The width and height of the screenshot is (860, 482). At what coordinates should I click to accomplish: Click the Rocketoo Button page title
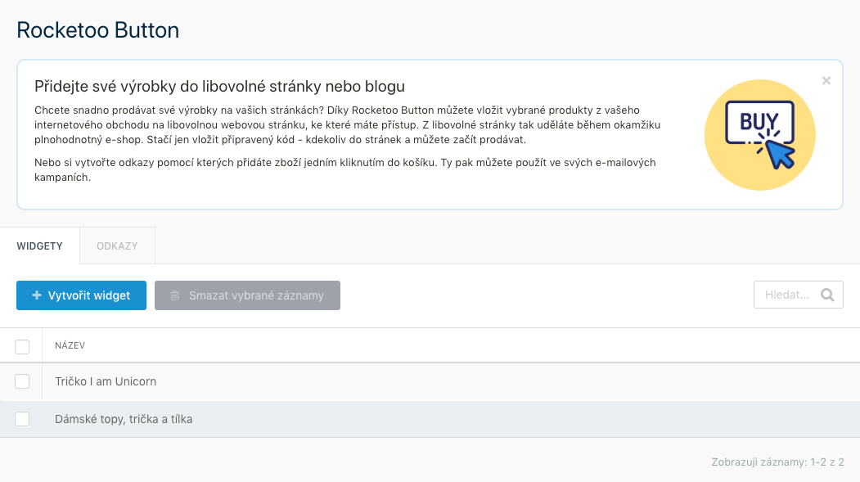pos(97,30)
